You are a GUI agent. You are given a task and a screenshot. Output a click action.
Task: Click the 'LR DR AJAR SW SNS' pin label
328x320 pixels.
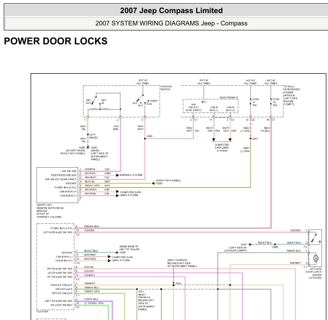pyautogui.click(x=60, y=272)
